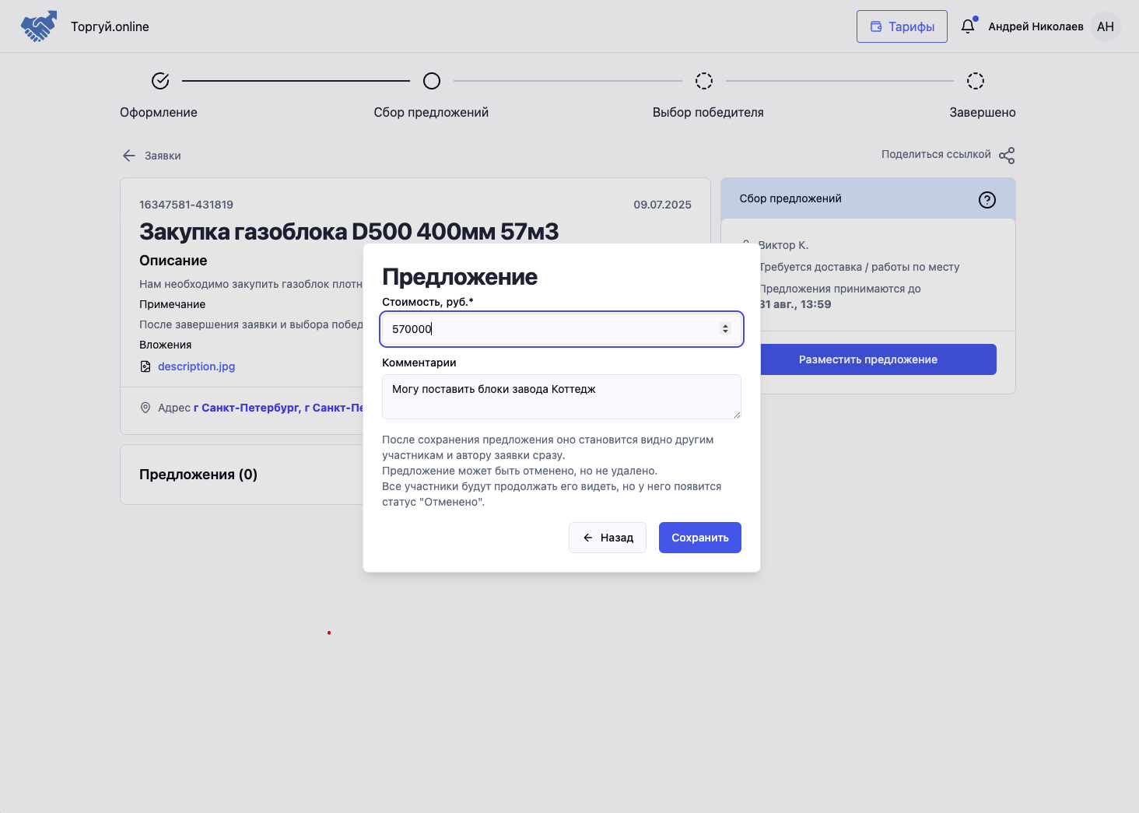Click the share link icon
The image size is (1139, 813).
coord(1007,156)
